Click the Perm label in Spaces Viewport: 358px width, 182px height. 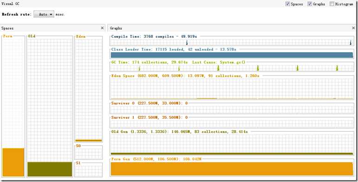coord(8,36)
